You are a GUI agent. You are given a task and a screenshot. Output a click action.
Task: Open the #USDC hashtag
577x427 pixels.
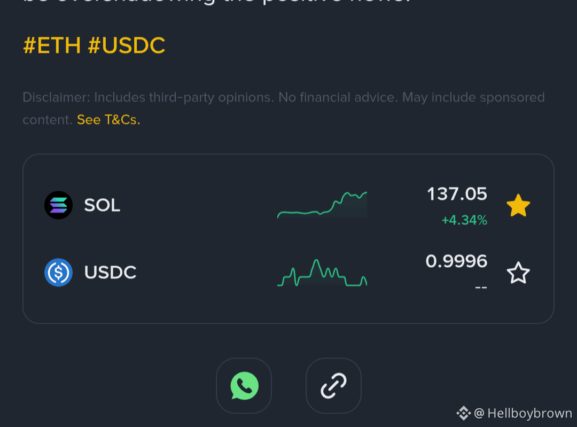[127, 46]
